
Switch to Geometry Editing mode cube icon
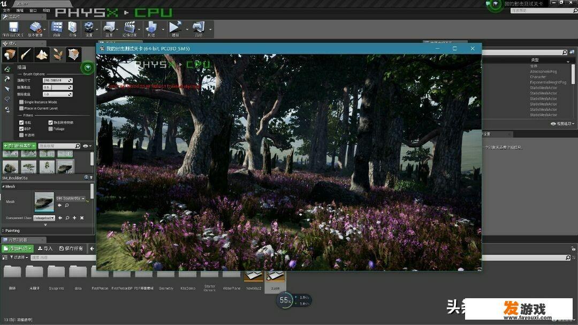pyautogui.click(x=74, y=55)
